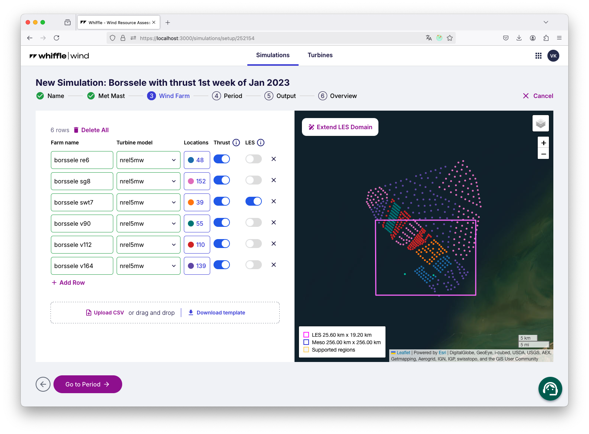Zoom out on the map
The image size is (589, 434).
[x=543, y=154]
